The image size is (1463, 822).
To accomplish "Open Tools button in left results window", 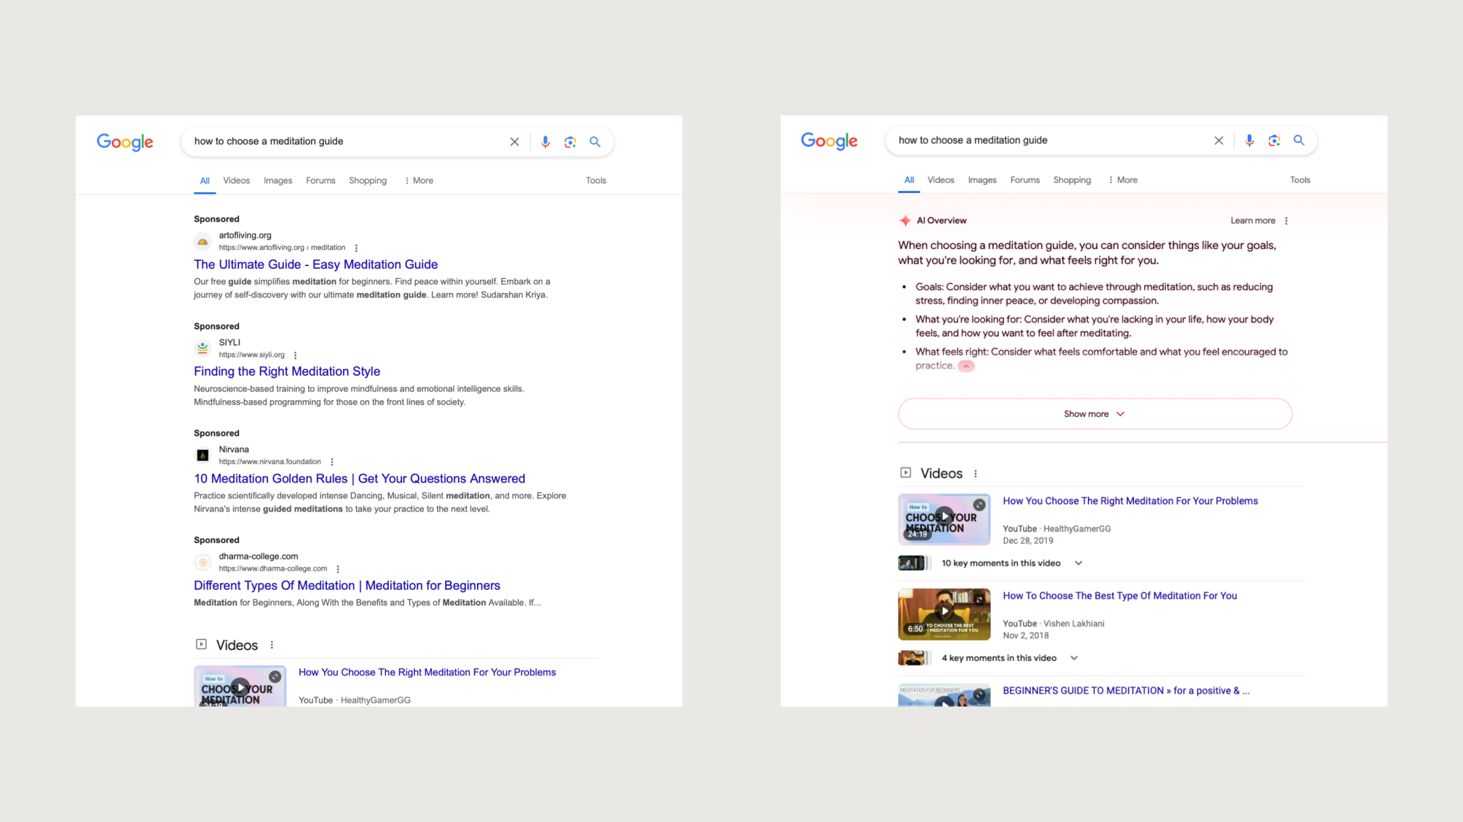I will pyautogui.click(x=595, y=181).
